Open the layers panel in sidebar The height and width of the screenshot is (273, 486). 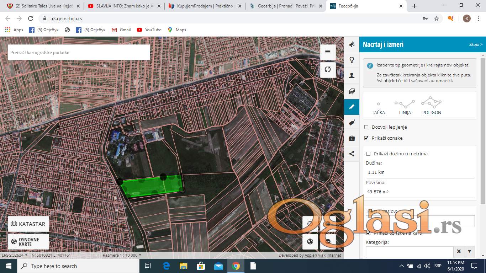pyautogui.click(x=352, y=91)
